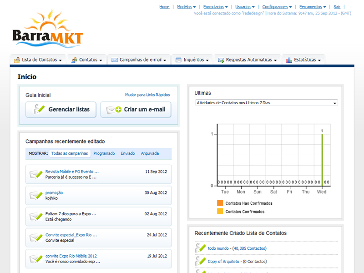This screenshot has height=273, width=364.
Task: Select the Todas as campanhas filter tab
Action: [x=70, y=153]
